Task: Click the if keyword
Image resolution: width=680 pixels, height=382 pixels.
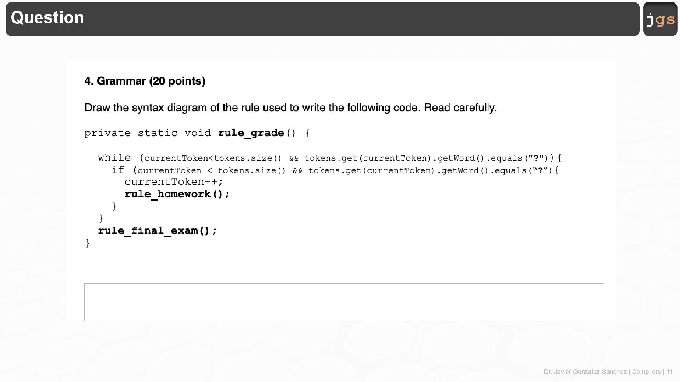Action: (x=118, y=170)
